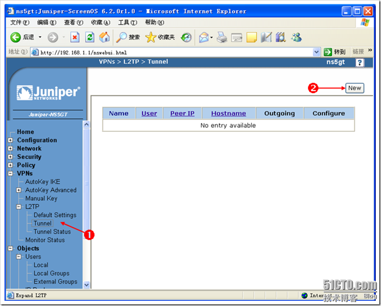
Task: Click the Stop loading icon
Action: coord(75,37)
